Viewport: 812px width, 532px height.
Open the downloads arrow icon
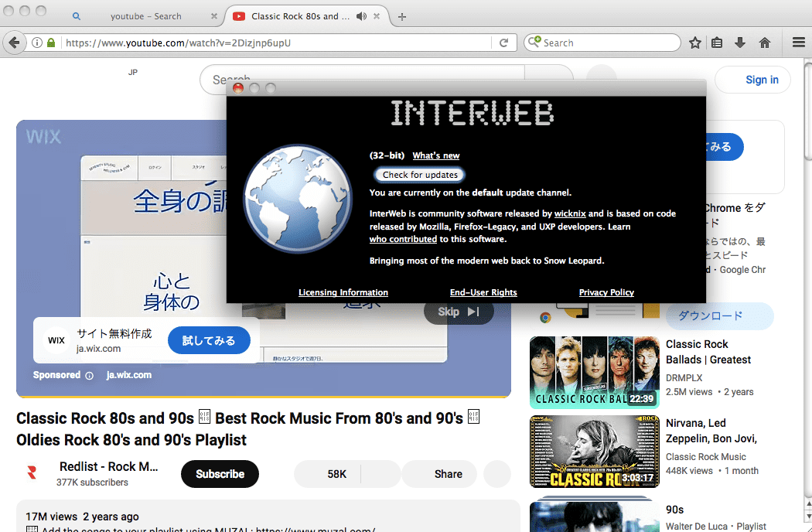[x=740, y=43]
